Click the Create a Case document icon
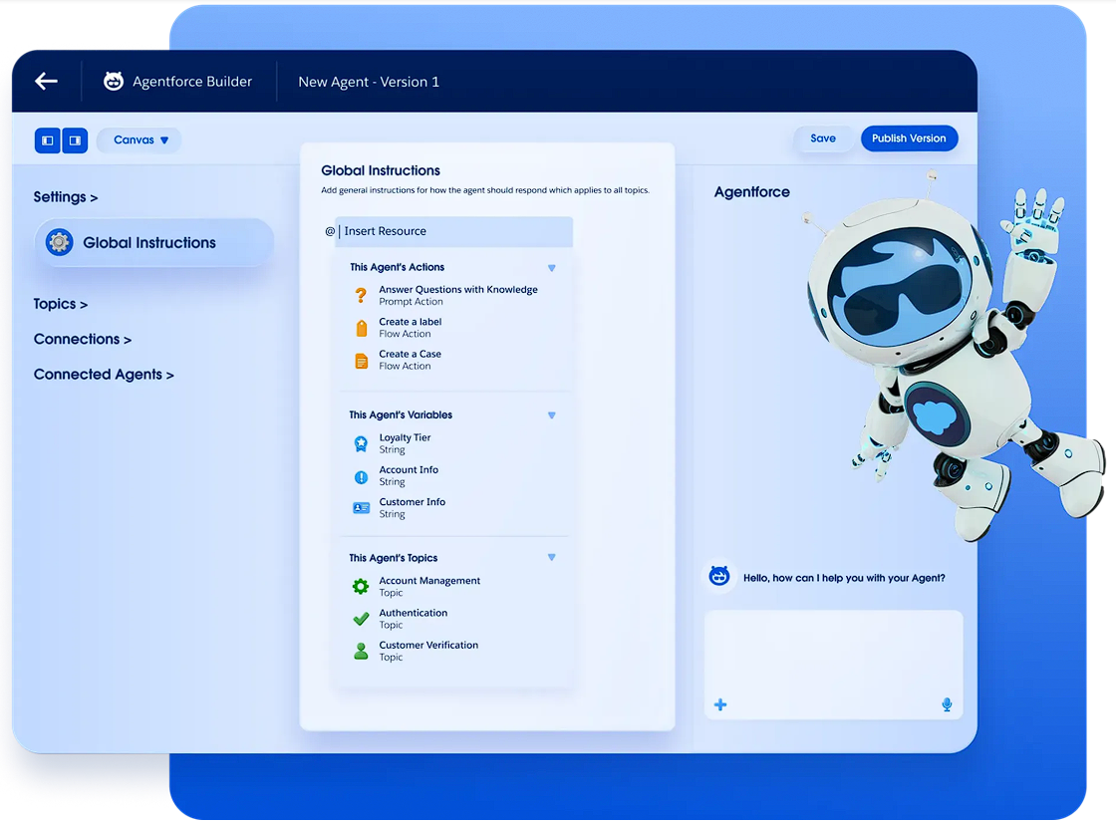This screenshot has height=824, width=1116. coord(361,361)
